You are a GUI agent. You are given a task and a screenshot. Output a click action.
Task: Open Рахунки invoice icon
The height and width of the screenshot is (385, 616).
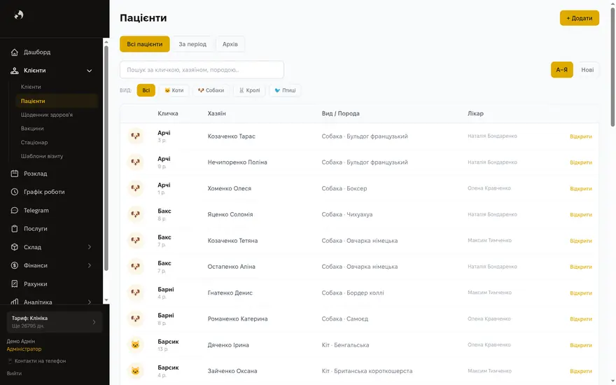tap(15, 284)
